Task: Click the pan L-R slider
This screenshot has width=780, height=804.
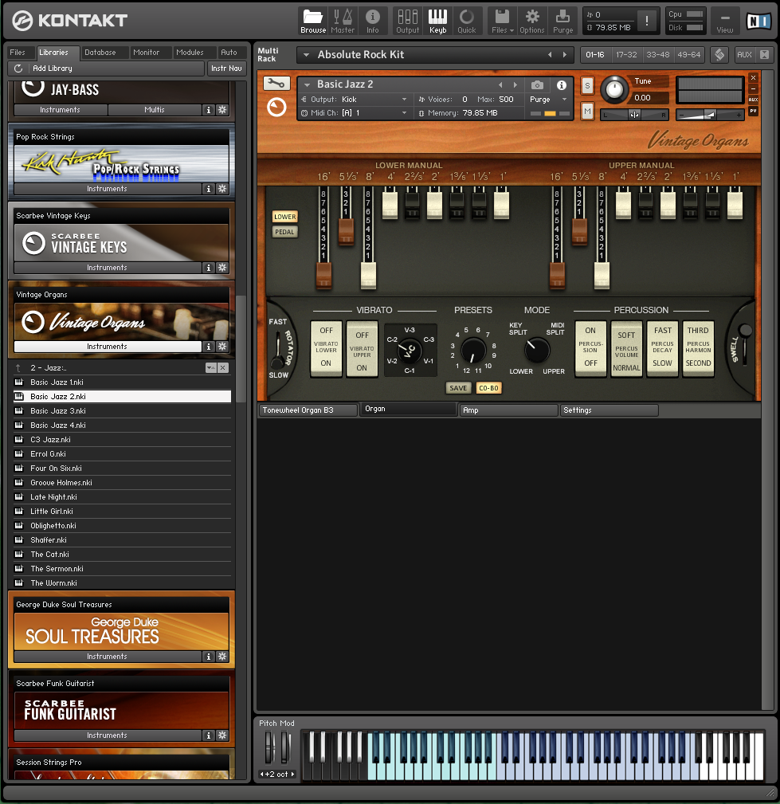Action: 634,116
